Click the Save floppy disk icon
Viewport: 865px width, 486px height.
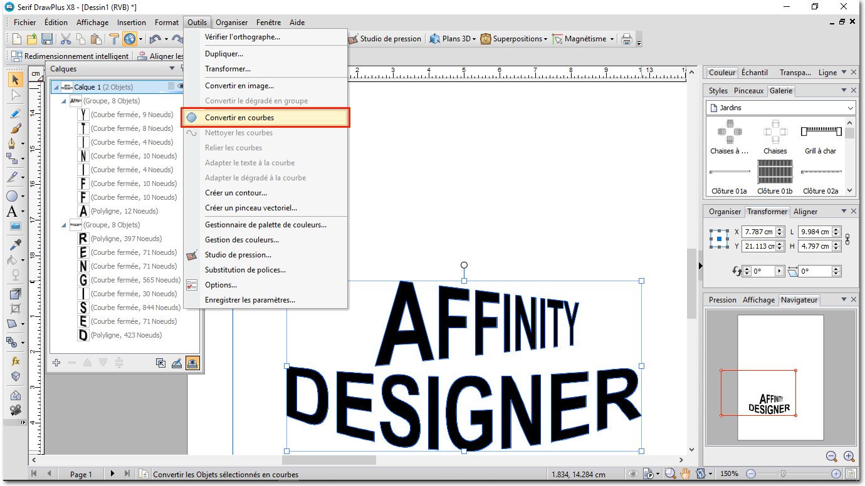tap(47, 39)
